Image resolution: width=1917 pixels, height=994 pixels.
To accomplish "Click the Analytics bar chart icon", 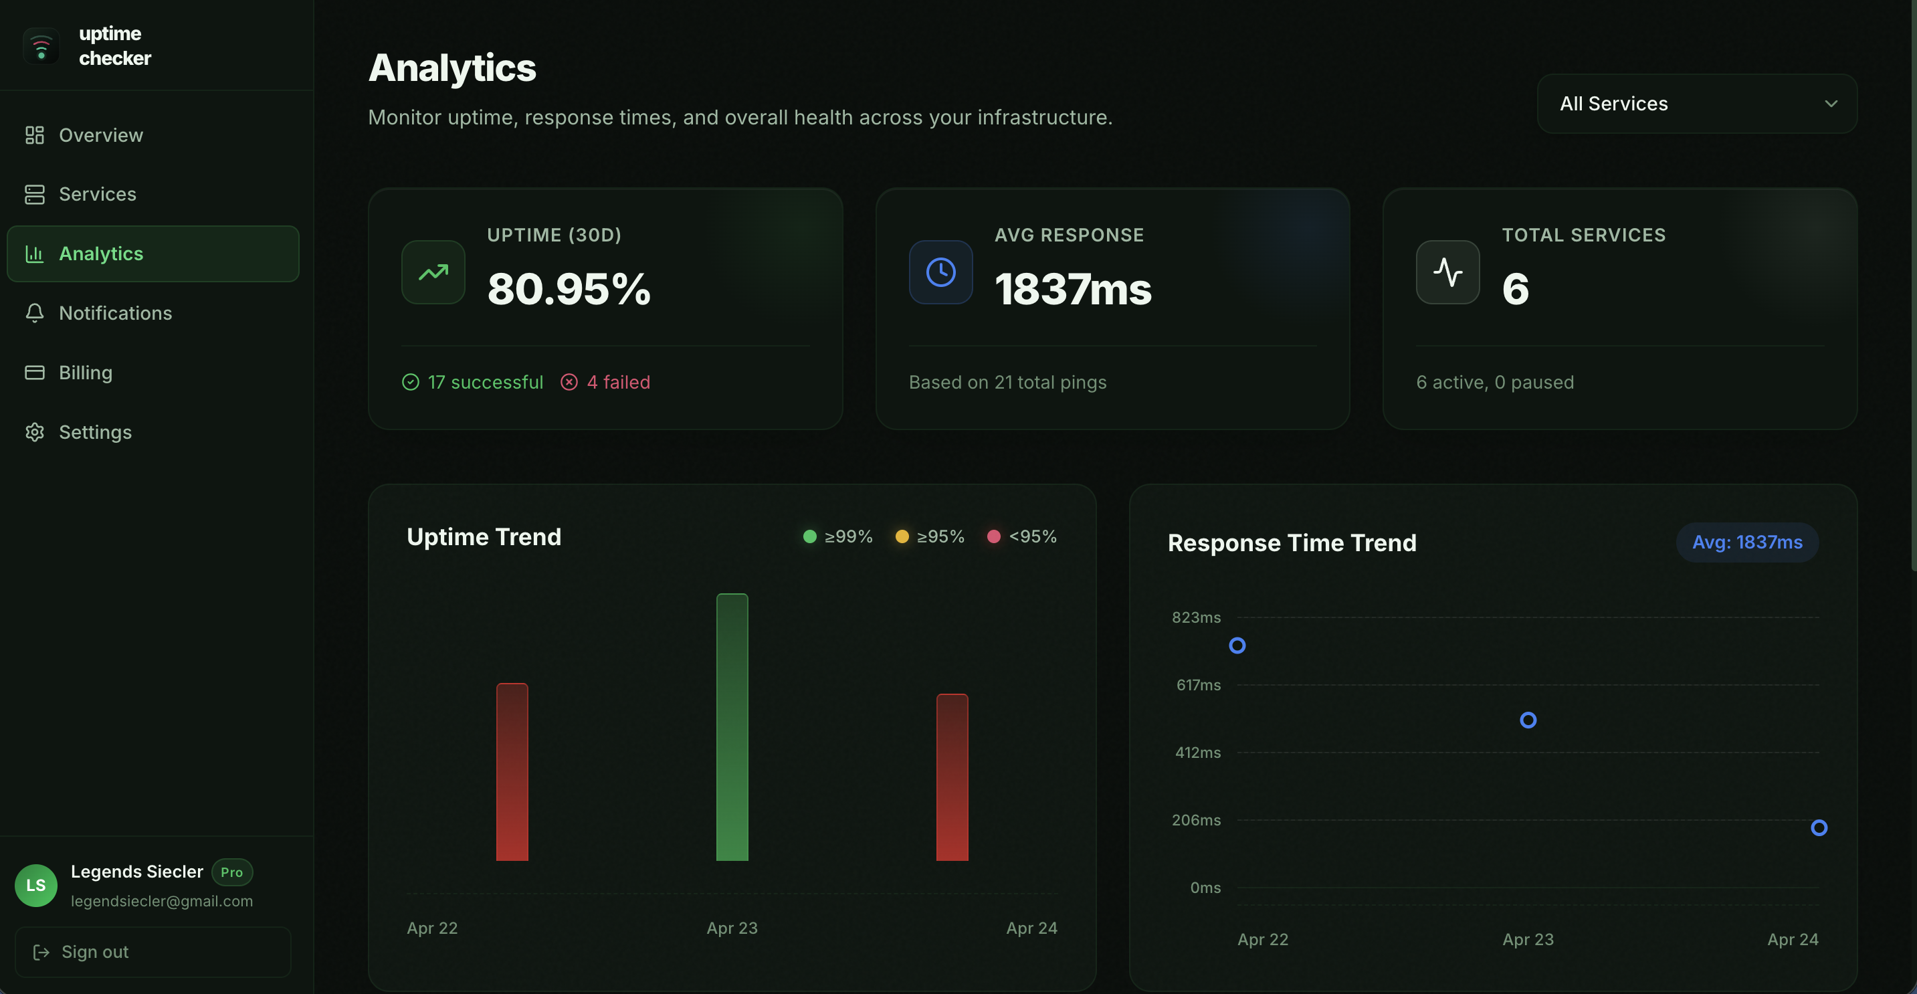I will (34, 254).
